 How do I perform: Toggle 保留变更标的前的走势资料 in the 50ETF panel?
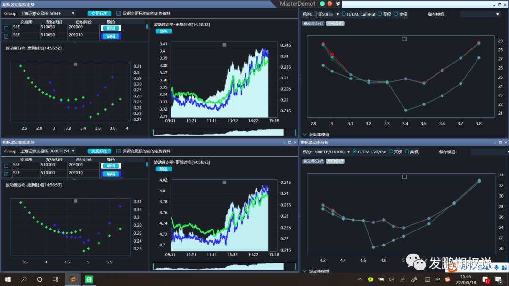118,13
